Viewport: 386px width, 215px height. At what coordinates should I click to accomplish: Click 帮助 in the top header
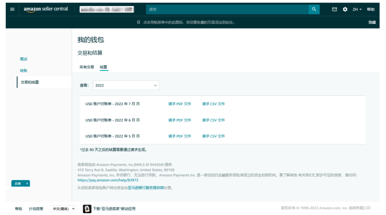[371, 9]
